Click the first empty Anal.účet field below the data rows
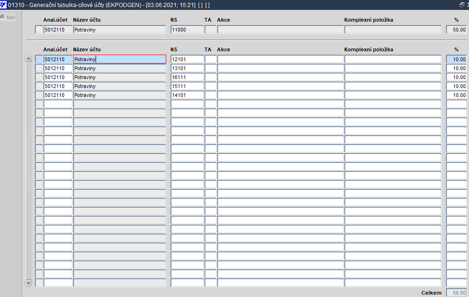Screen dimensions: 469x297 [58, 104]
